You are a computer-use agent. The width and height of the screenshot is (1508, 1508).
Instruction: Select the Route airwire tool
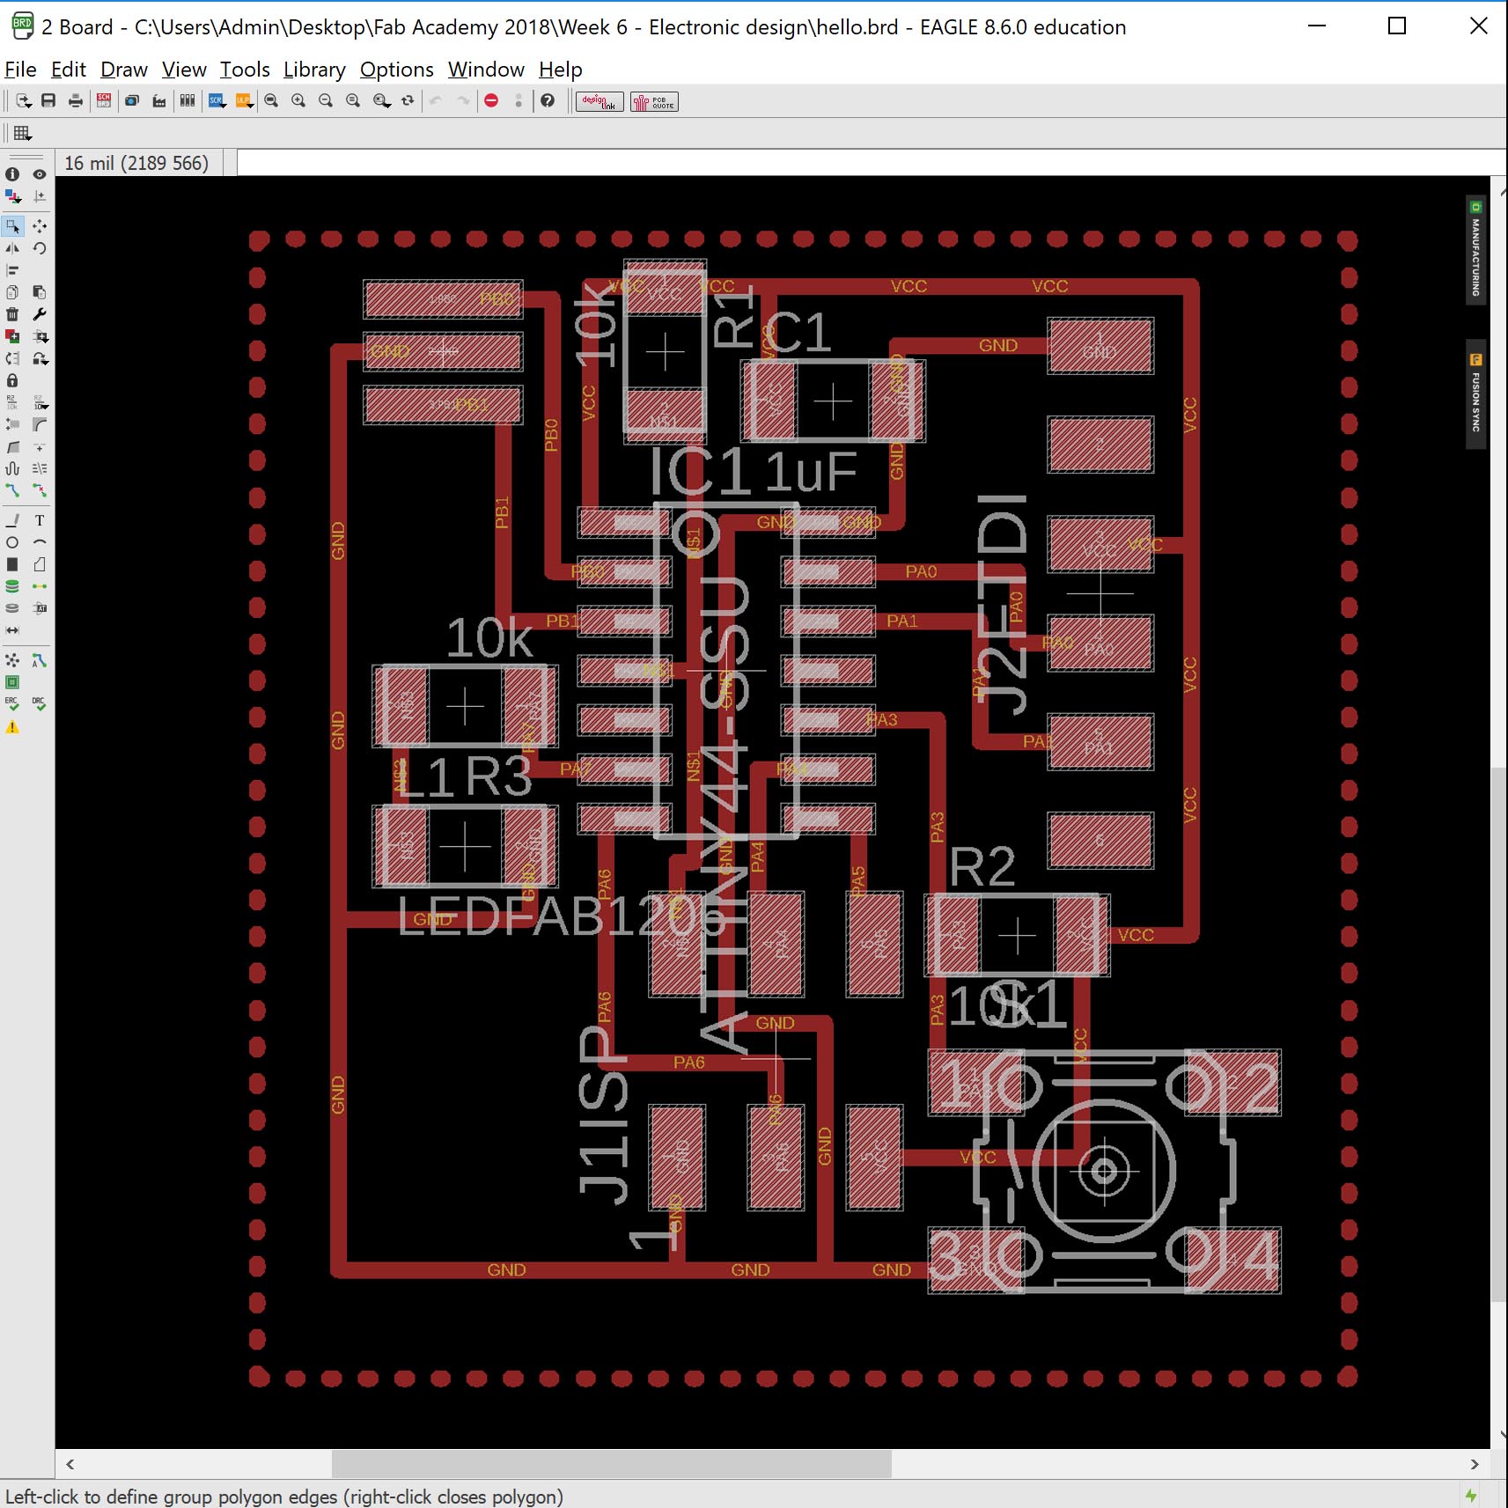[12, 490]
